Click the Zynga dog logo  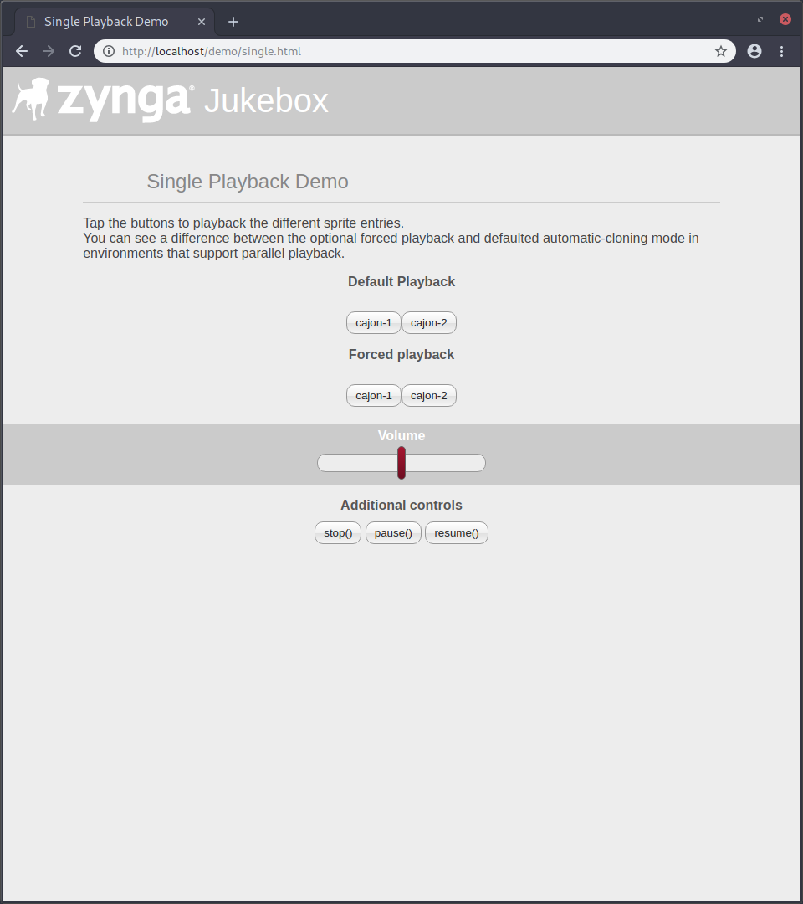31,99
